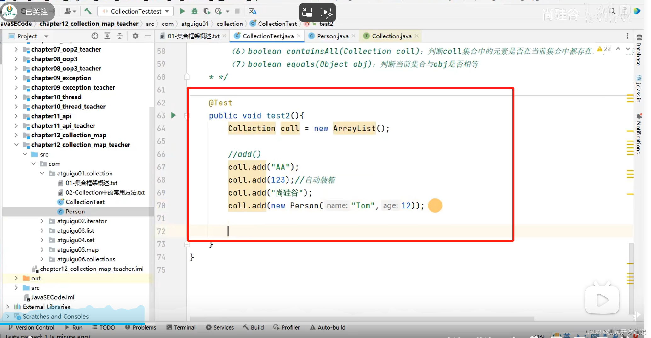The image size is (651, 338).
Task: Switch to Collection.java editor tab
Action: 391,36
